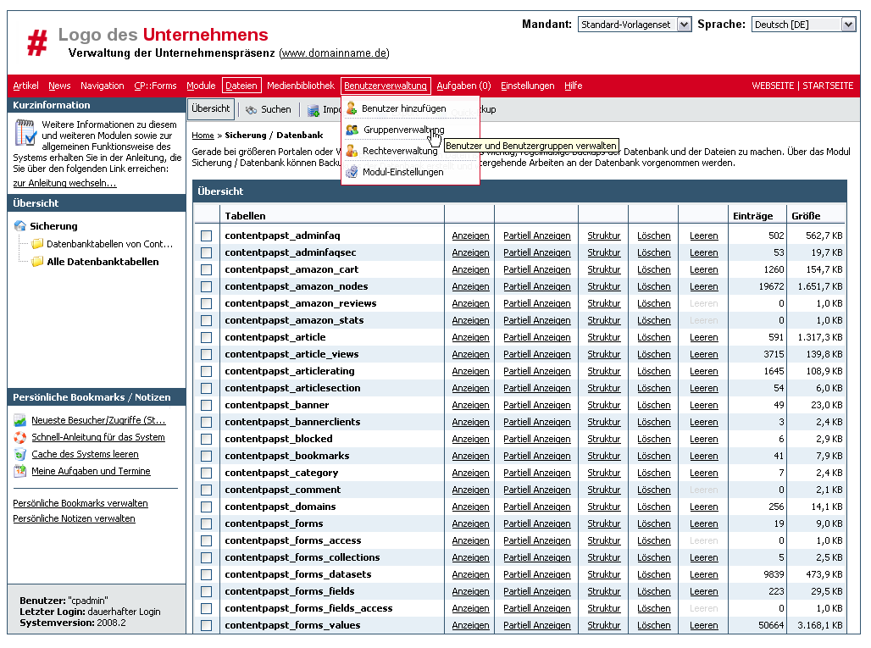Click folder icon of Datenbanktabellen von Cont…
Screen dimensions: 871x648
click(37, 244)
